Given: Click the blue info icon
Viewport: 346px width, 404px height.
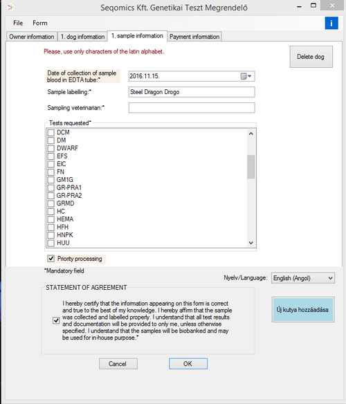Looking at the screenshot, I should tap(331, 24).
